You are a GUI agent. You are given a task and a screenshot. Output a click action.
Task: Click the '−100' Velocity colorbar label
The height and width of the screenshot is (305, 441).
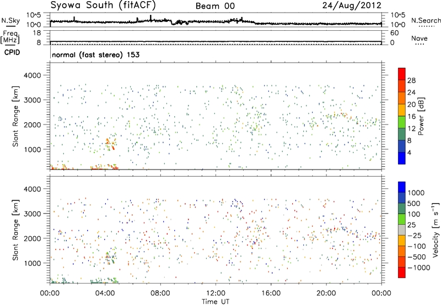pyautogui.click(x=417, y=246)
